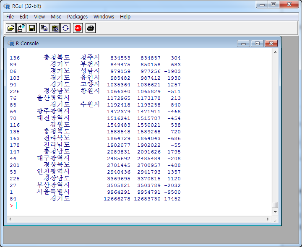
Task: Click the Copy toolbar icon
Action: (x=44, y=28)
